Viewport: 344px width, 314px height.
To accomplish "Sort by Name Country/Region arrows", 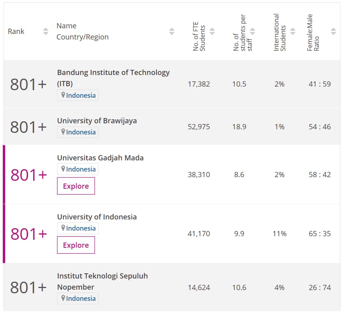I will (x=172, y=31).
